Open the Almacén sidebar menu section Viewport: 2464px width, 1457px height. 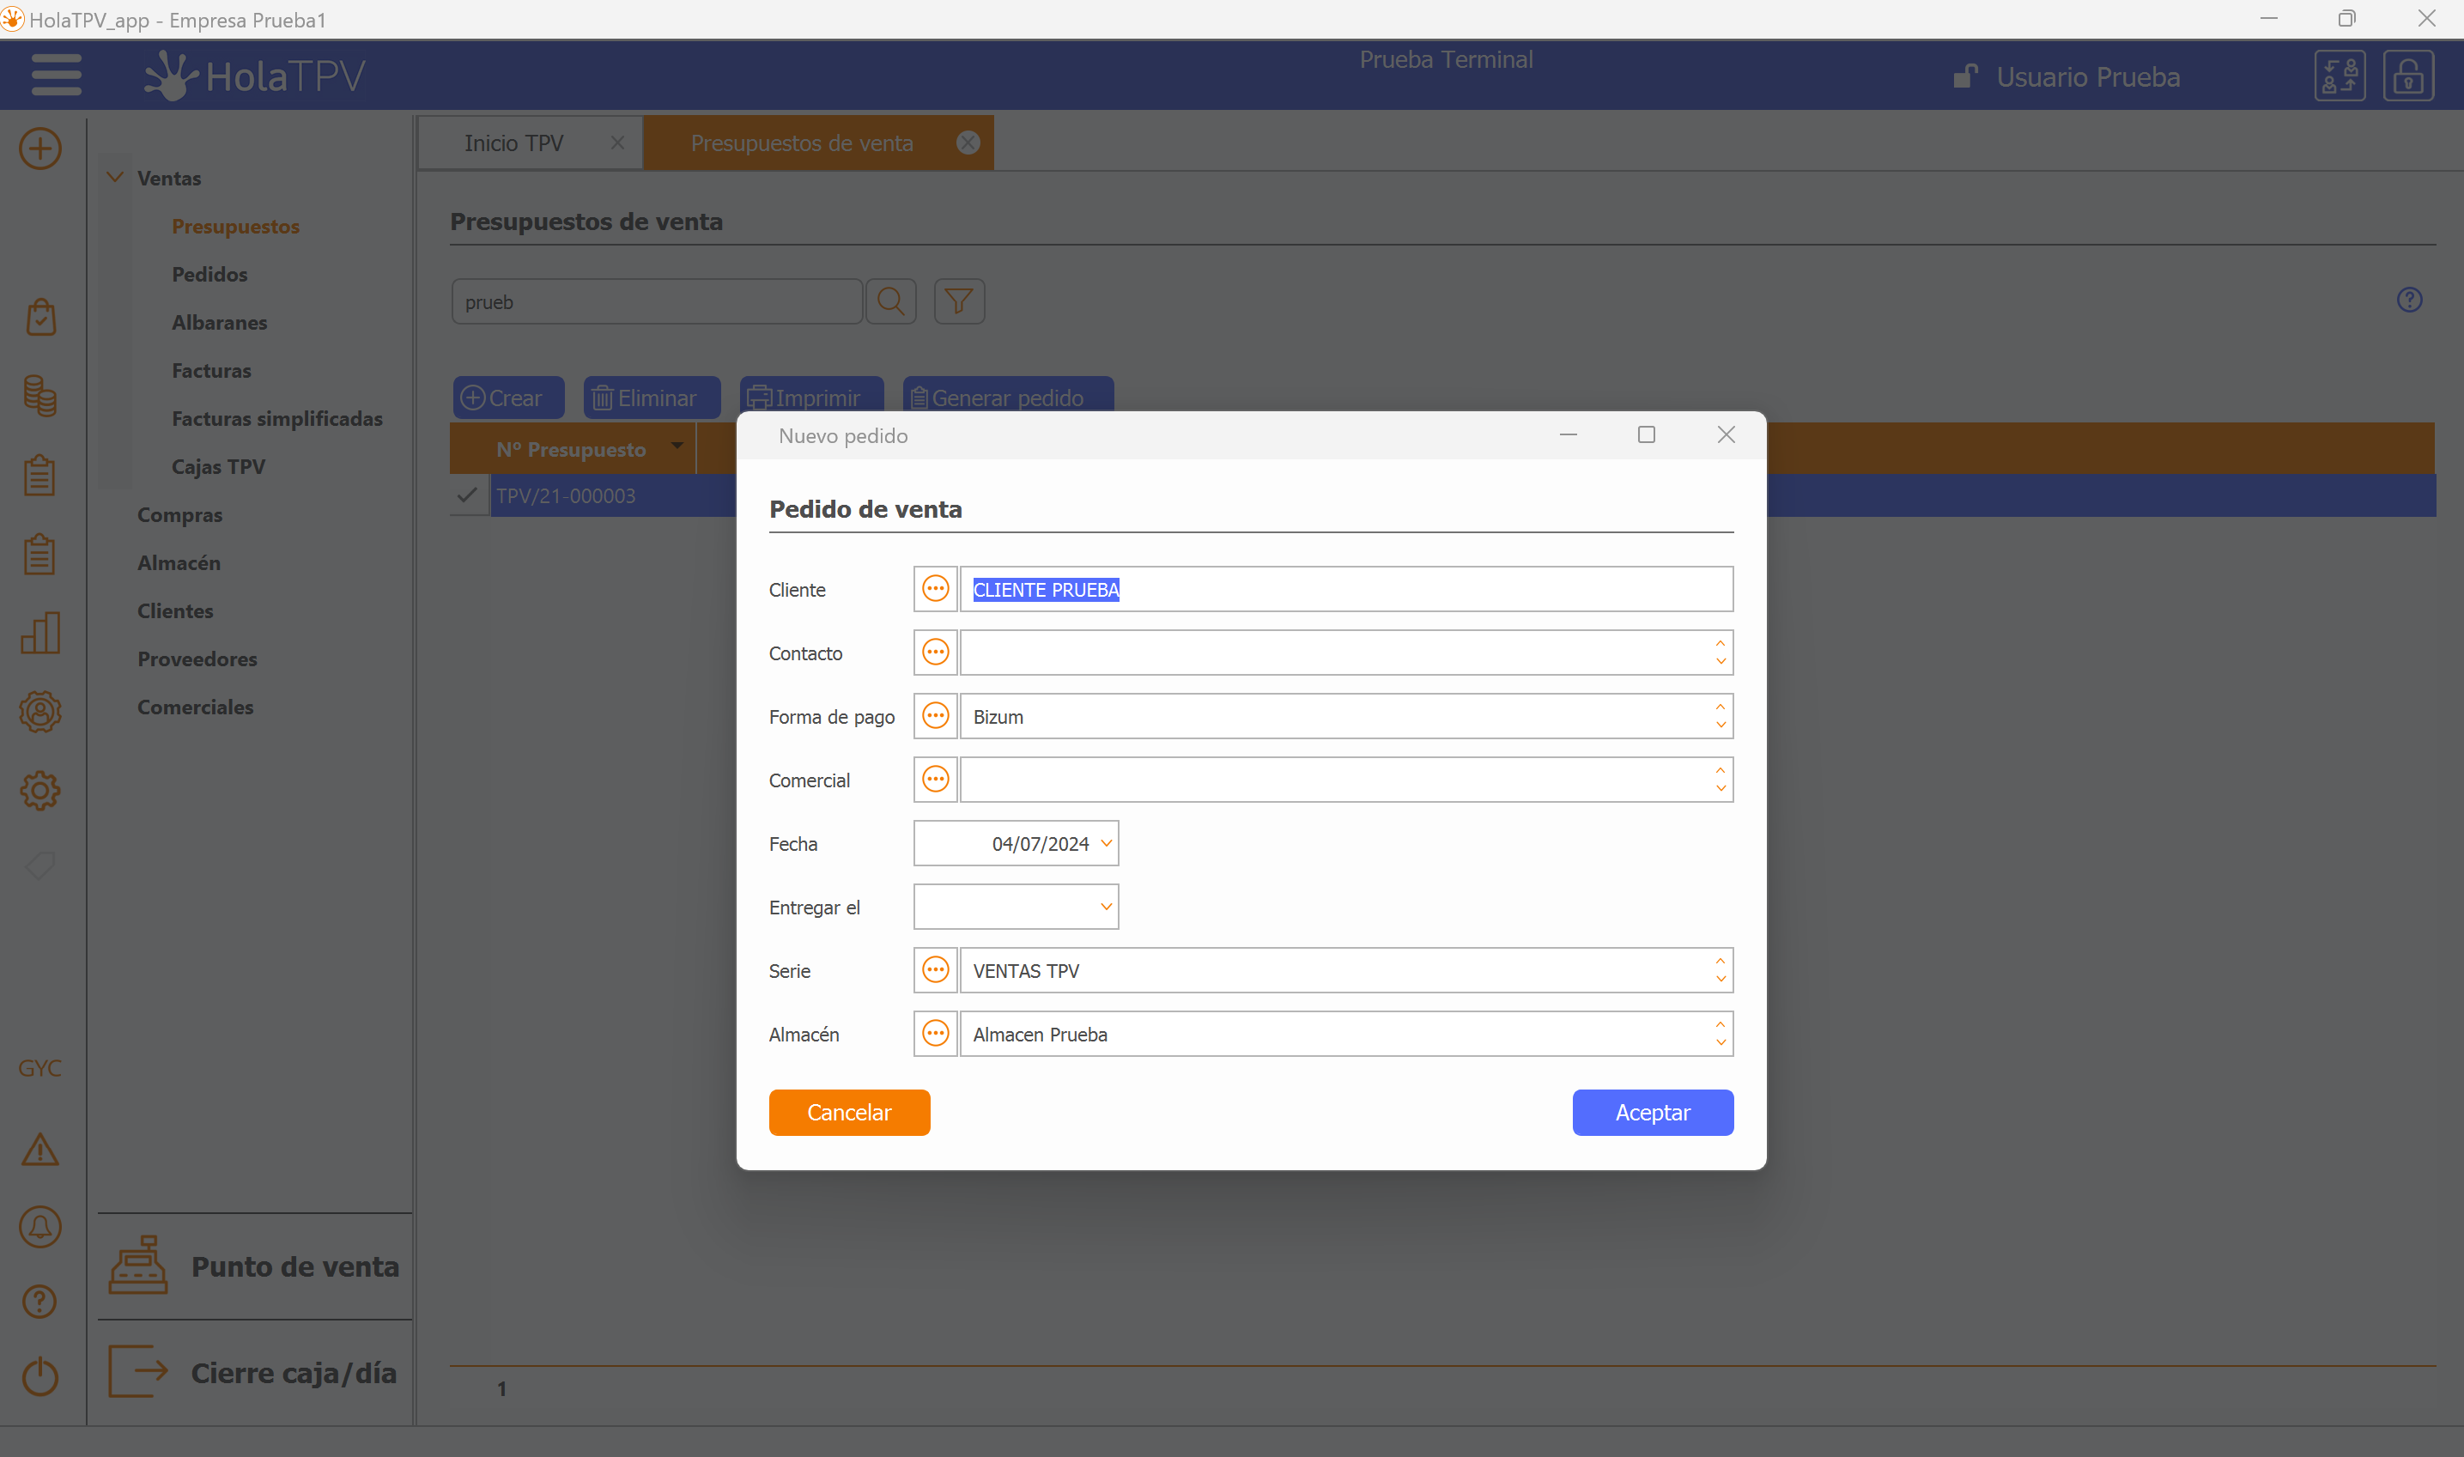[179, 562]
